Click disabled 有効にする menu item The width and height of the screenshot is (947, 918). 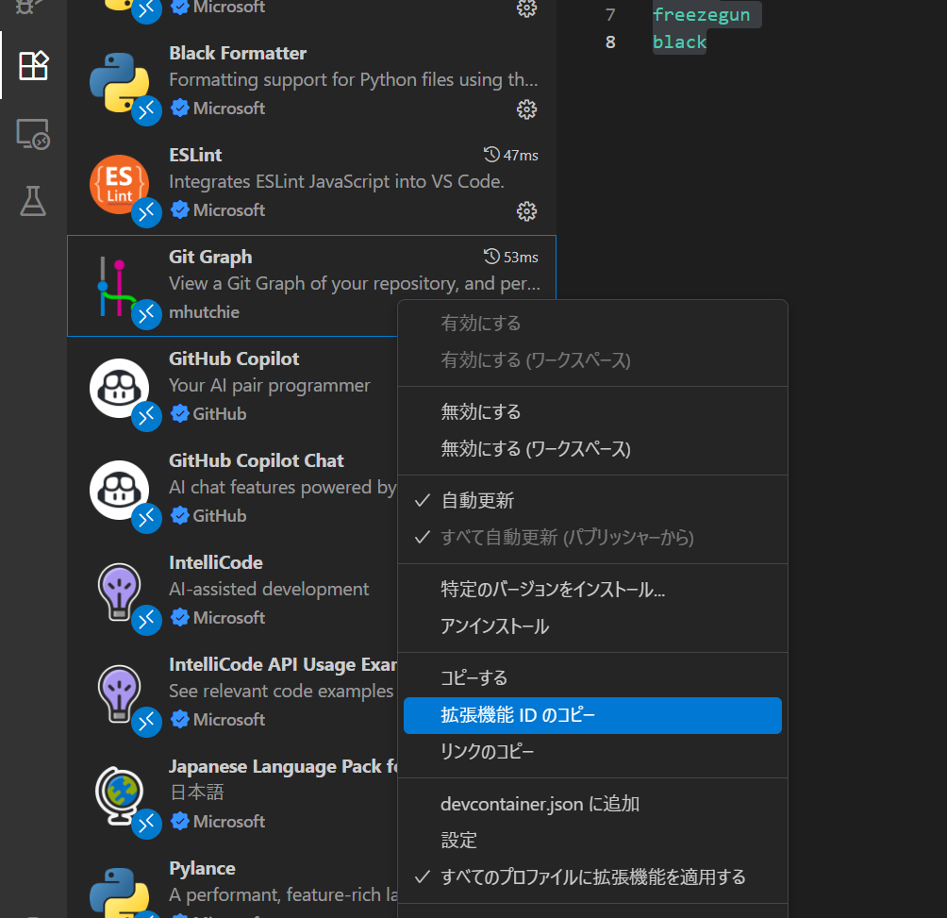[592, 323]
